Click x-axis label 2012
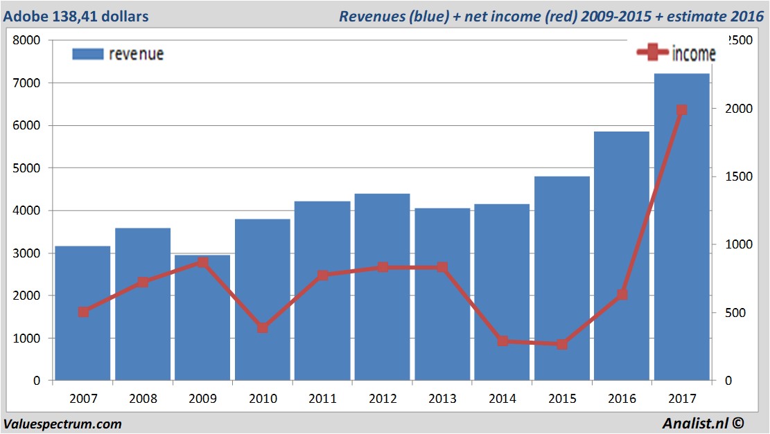The image size is (770, 434). coord(383,398)
